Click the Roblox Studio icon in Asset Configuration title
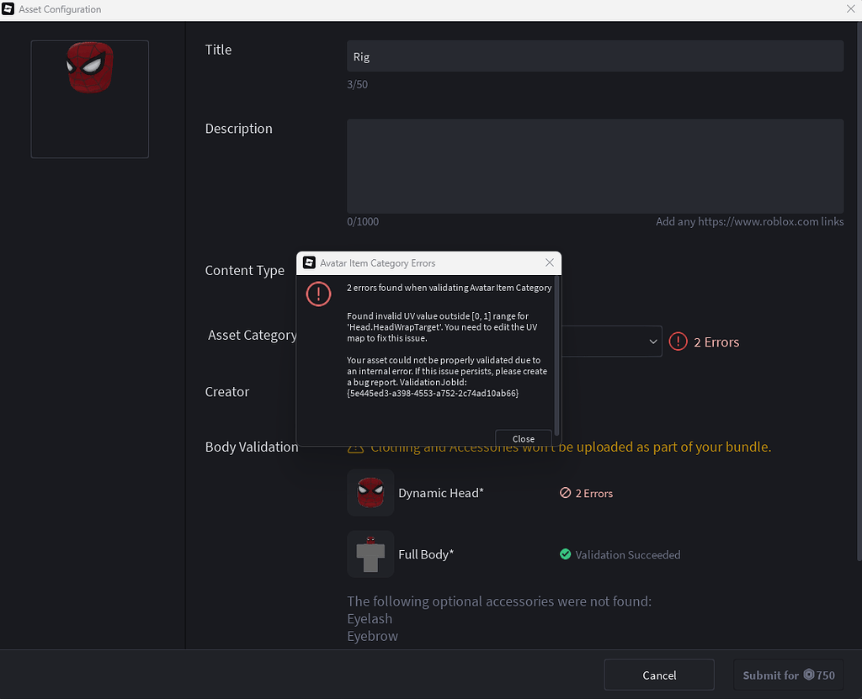Screen dimensions: 862x699 pos(8,8)
